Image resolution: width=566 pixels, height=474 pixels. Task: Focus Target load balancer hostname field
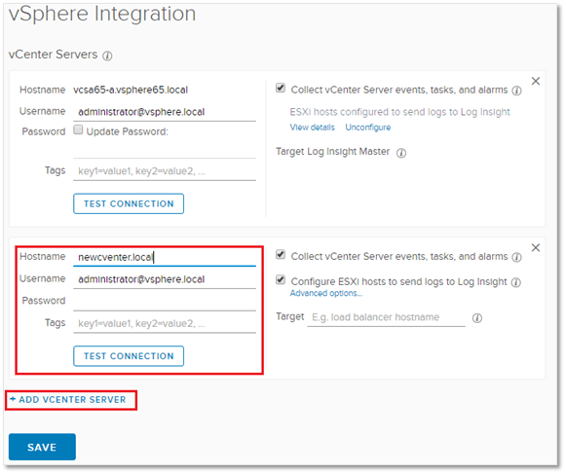click(x=386, y=318)
